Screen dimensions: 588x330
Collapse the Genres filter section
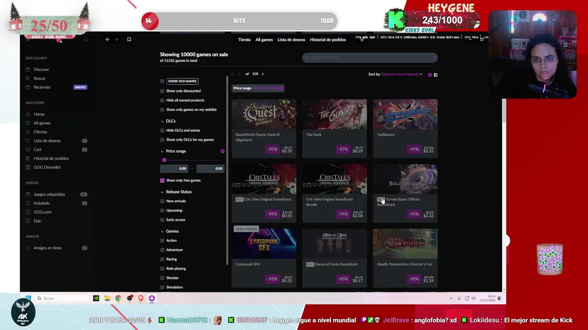pos(162,231)
